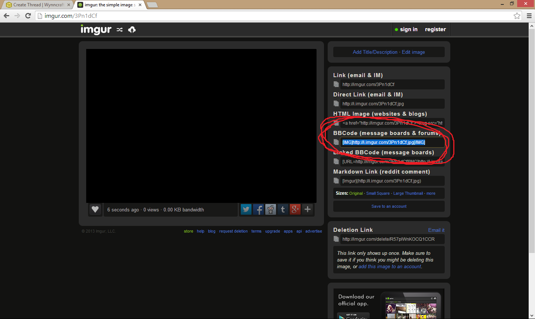Copy the Link (email & IM) clipboard icon
This screenshot has height=319, width=535.
pos(336,84)
